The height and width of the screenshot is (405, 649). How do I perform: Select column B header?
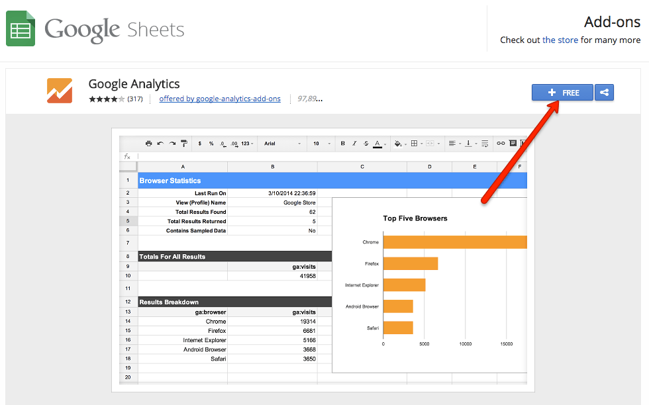pyautogui.click(x=272, y=167)
